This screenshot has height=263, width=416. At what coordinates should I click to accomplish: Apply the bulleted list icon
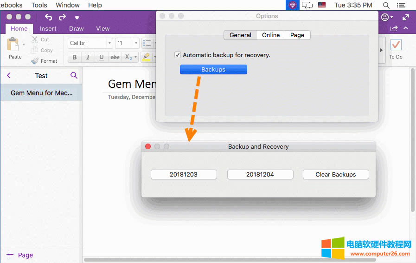click(x=147, y=43)
